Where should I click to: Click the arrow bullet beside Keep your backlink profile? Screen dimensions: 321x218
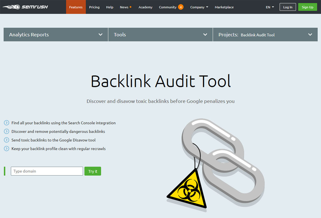click(6, 148)
